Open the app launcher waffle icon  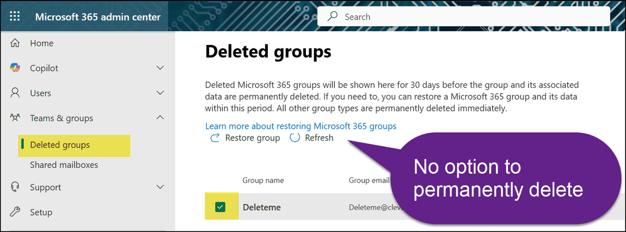tap(15, 17)
